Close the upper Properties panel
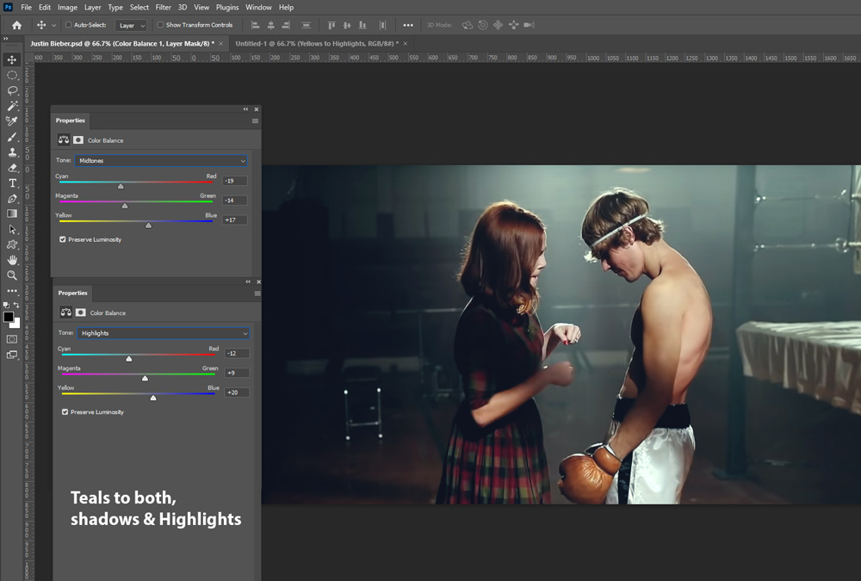This screenshot has height=581, width=861. 257,109
